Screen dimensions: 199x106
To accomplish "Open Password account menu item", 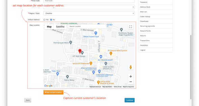I will tap(156, 2).
